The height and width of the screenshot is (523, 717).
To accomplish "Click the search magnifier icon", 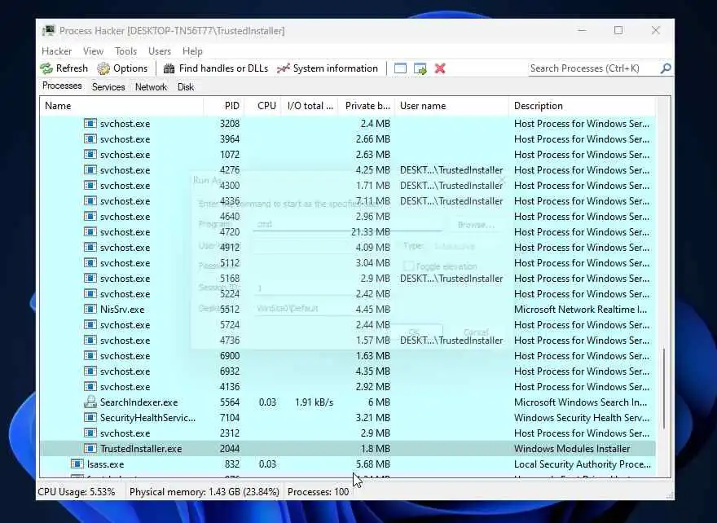I will click(x=666, y=68).
